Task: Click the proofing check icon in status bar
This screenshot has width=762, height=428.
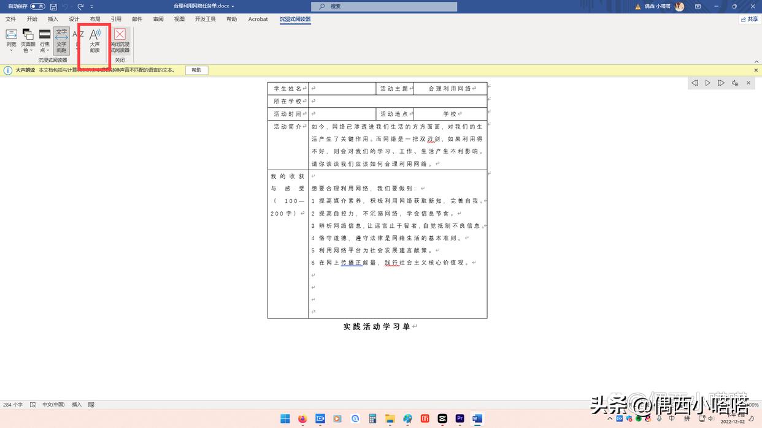Action: (33, 405)
